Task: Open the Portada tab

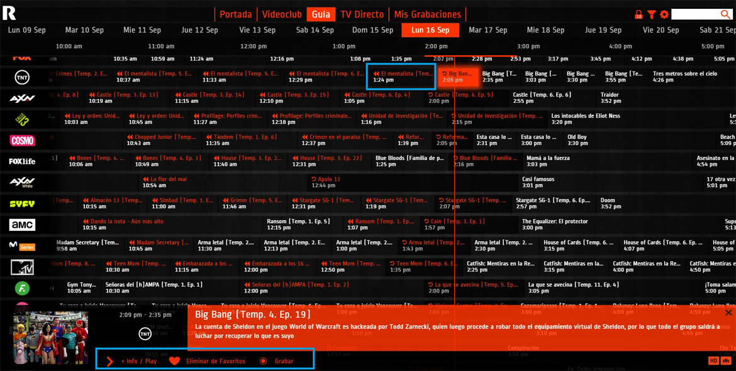Action: [x=236, y=14]
